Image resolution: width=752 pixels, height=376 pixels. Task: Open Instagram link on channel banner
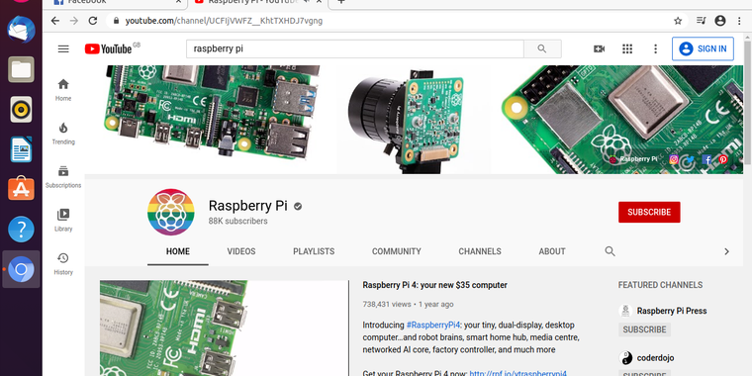click(674, 159)
